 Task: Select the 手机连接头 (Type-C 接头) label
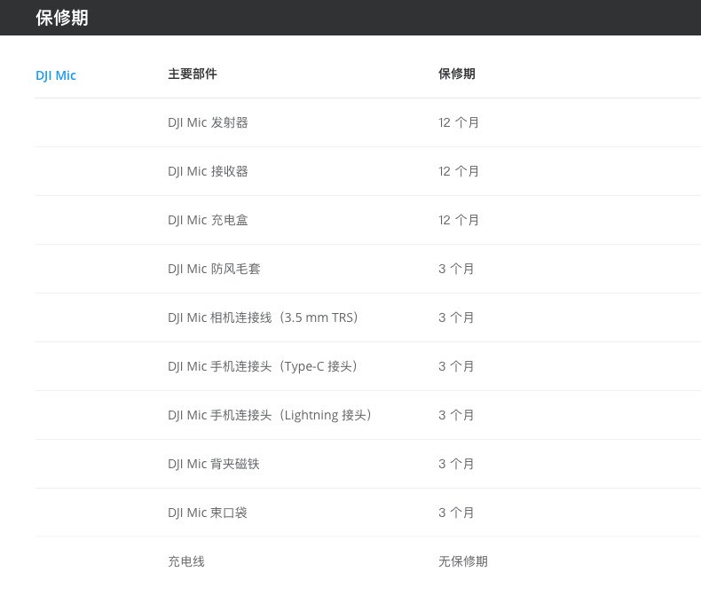[x=263, y=366]
